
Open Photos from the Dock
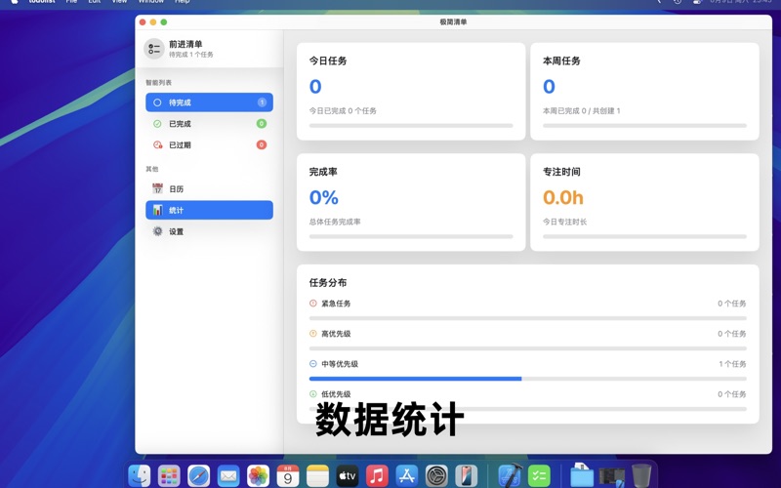click(x=258, y=476)
